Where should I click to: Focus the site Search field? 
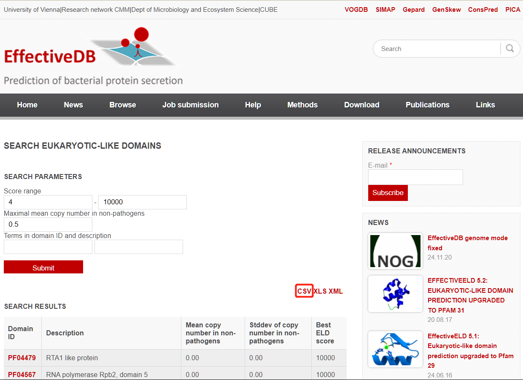click(439, 49)
